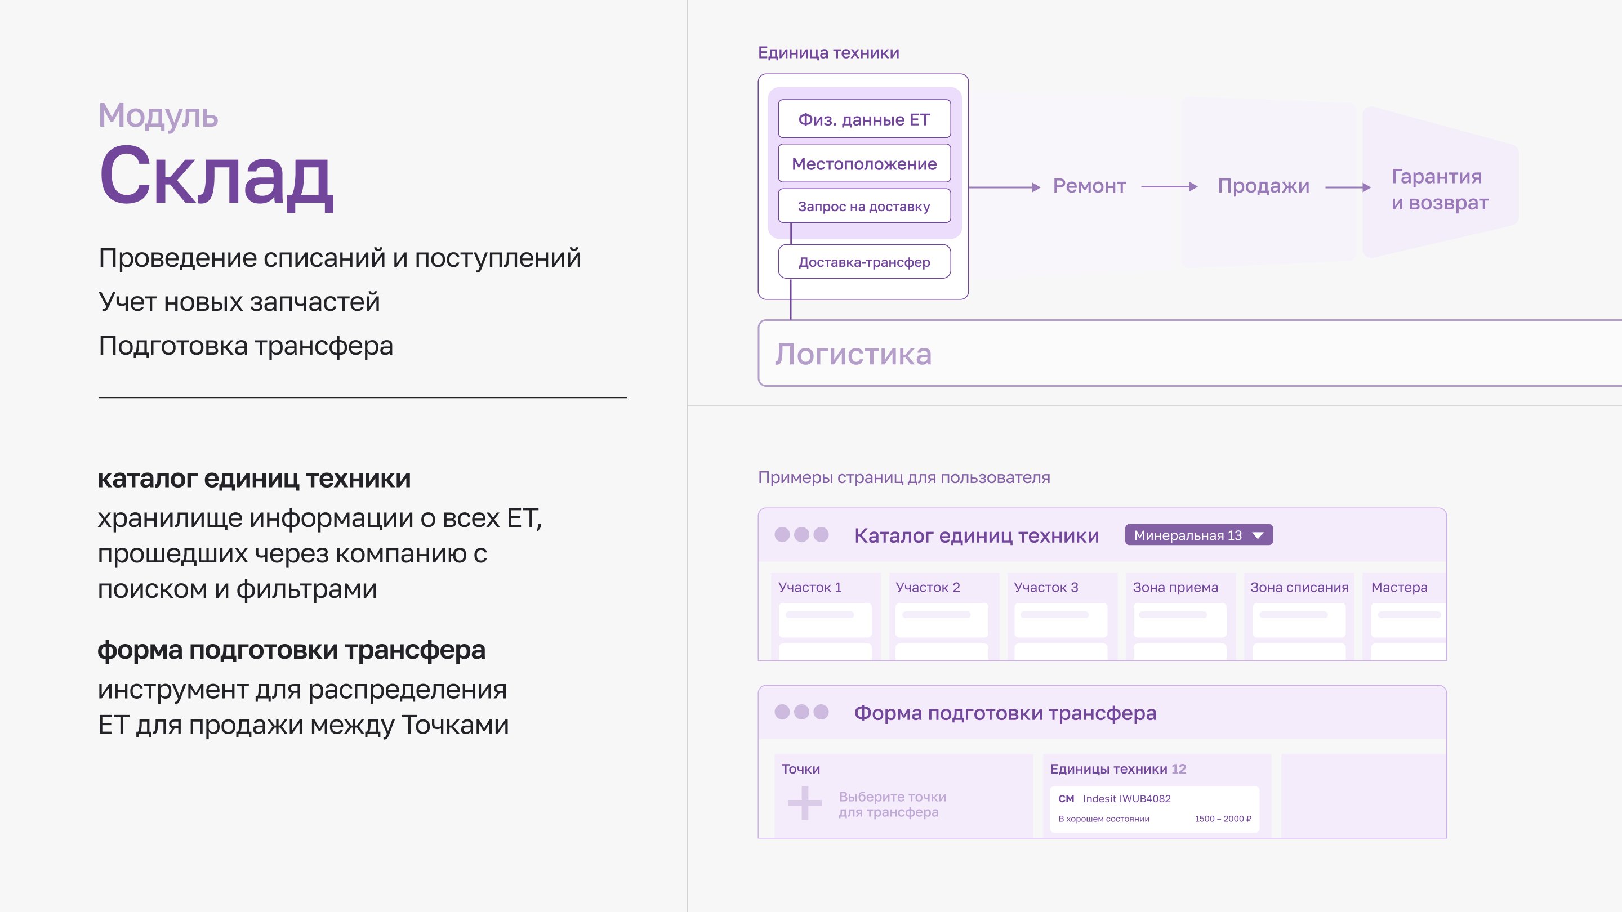This screenshot has width=1622, height=912.
Task: Click the arrow pointing to Гарантия и возврат
Action: point(1348,187)
